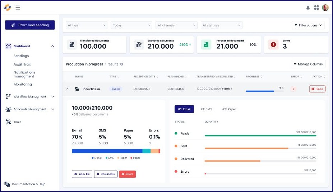Open the apps grid icon

(316, 8)
